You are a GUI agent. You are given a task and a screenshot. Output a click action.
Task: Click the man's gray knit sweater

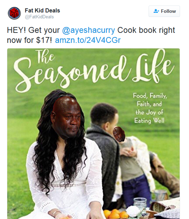point(104,158)
